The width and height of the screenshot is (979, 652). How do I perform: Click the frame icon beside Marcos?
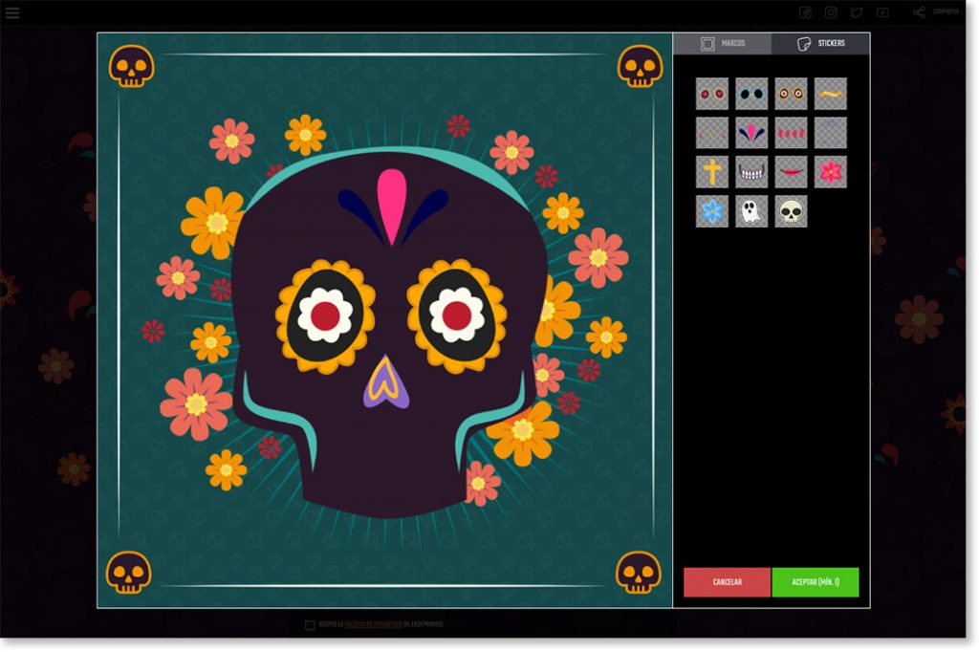pos(707,43)
